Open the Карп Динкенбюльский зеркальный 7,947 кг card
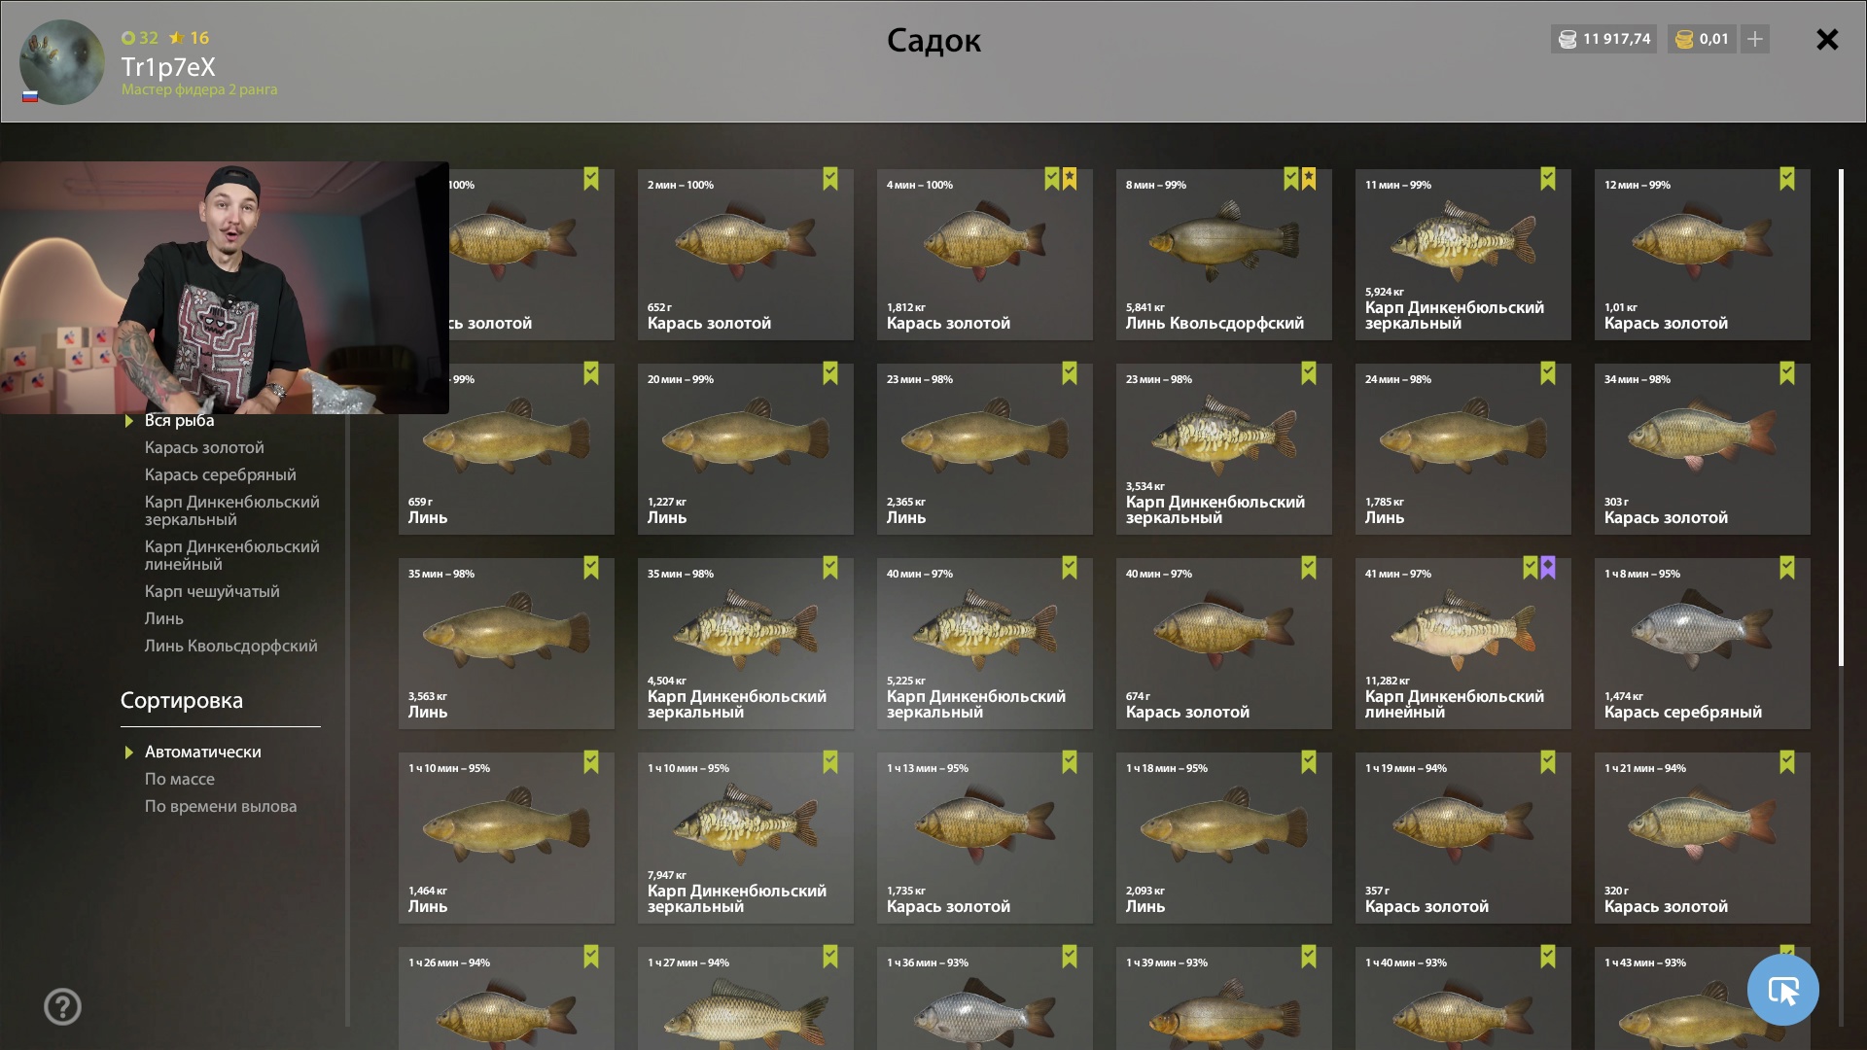Screen dimensions: 1867x1050 [746, 838]
